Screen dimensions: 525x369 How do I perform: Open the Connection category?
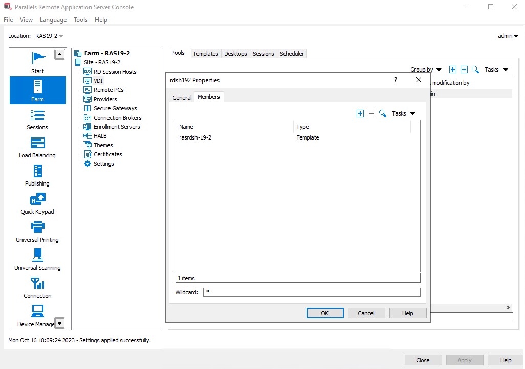coord(37,288)
